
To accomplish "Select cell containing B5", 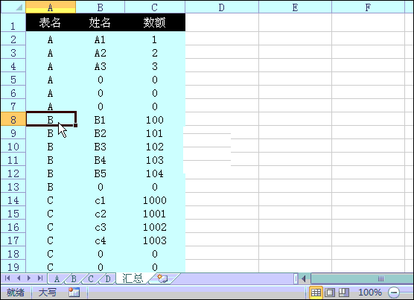I will coord(101,173).
